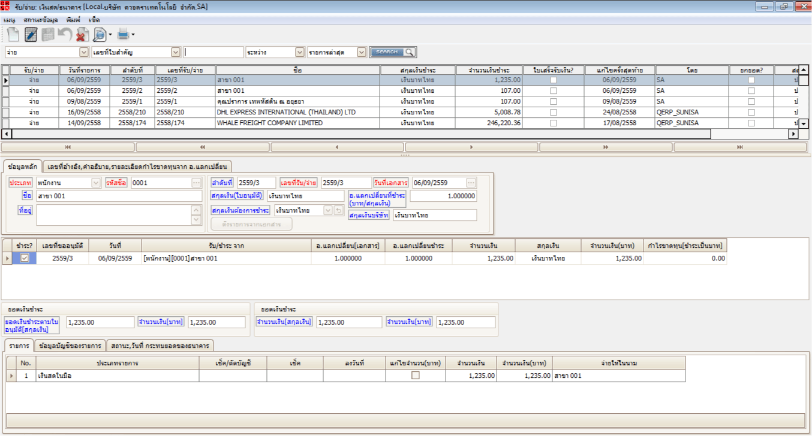Screen dimensions: 812x436
Task: Open the รายการล่าสุด range dropdown
Action: [361, 52]
